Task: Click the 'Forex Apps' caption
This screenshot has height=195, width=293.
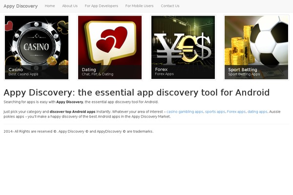Action: (164, 74)
